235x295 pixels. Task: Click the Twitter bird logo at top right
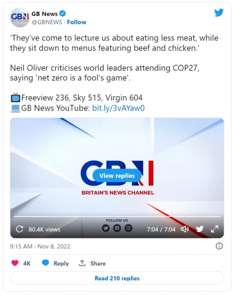tap(219, 13)
